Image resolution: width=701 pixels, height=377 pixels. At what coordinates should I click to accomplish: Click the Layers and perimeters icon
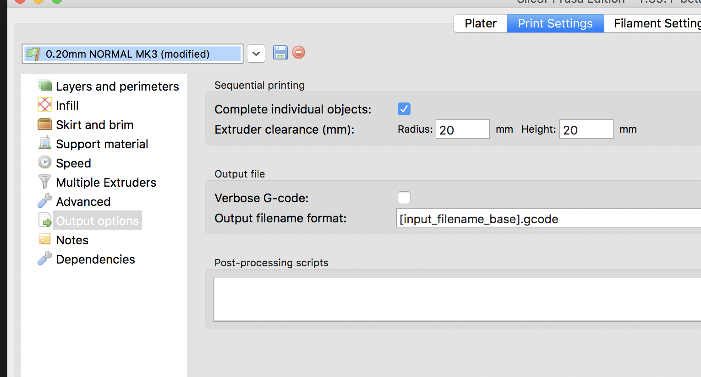(45, 86)
